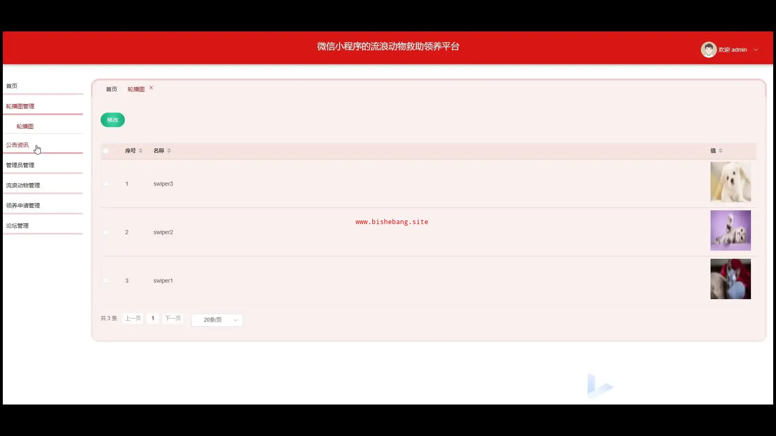The image size is (776, 436).
Task: Switch to the 首页 breadcrumb tab
Action: 112,89
